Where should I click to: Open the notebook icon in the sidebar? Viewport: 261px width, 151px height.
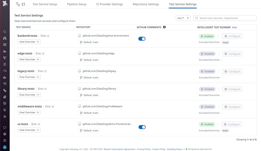(x=5, y=97)
